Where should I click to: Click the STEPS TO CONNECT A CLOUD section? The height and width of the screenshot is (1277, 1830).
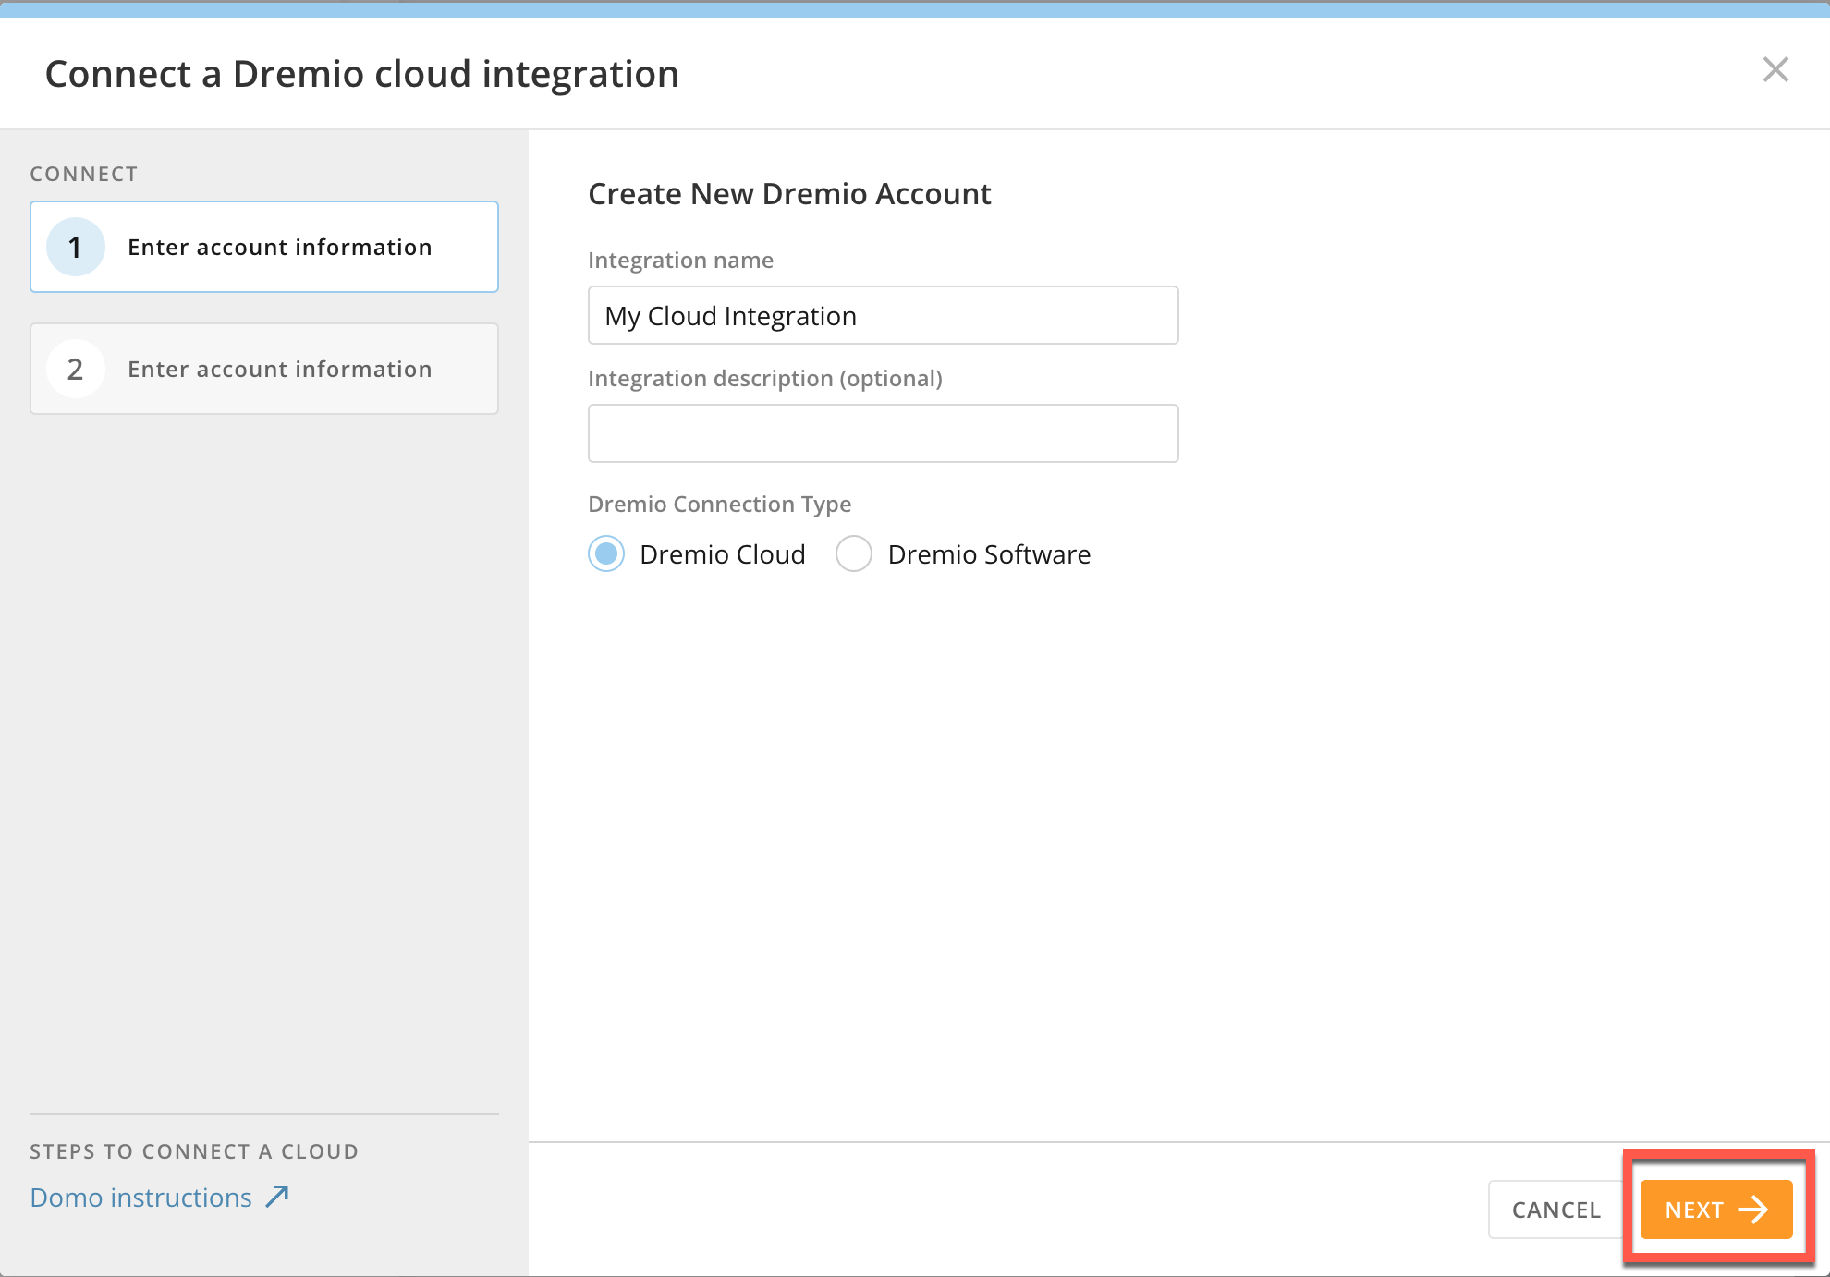(194, 1150)
